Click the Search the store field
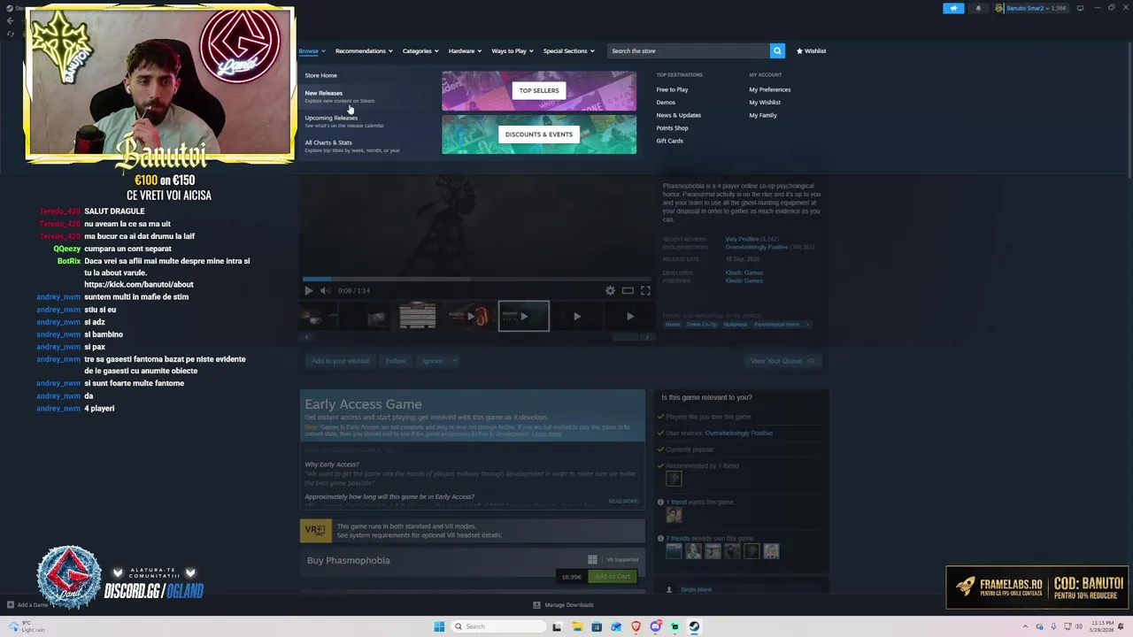This screenshot has width=1133, height=637. pos(689,50)
